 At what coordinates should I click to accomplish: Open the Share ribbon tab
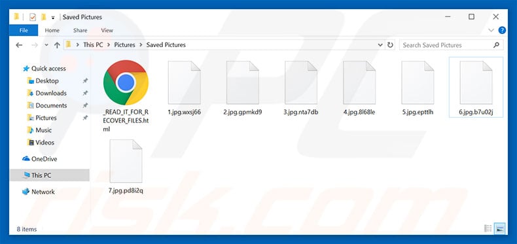coord(80,30)
